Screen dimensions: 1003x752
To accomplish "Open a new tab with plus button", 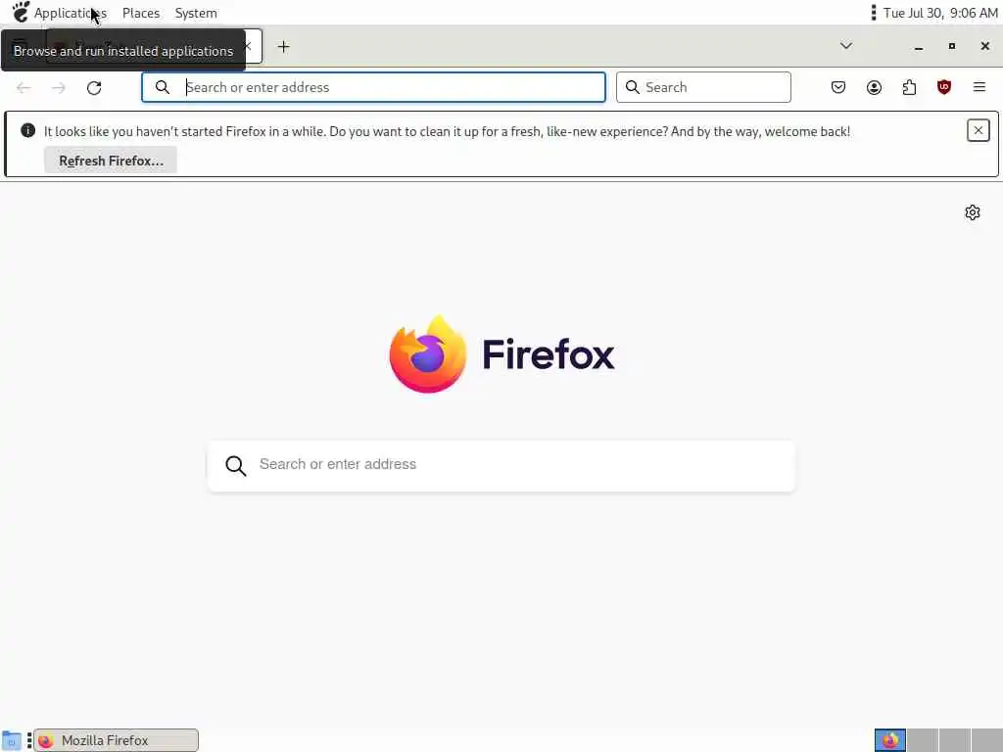I will tap(283, 47).
